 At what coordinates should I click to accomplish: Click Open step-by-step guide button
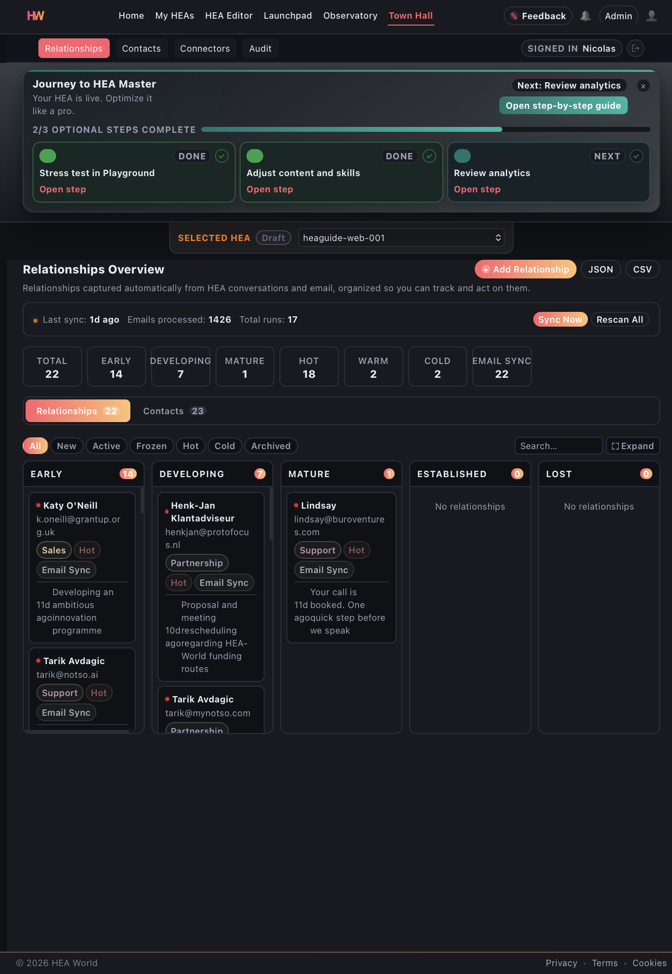563,105
